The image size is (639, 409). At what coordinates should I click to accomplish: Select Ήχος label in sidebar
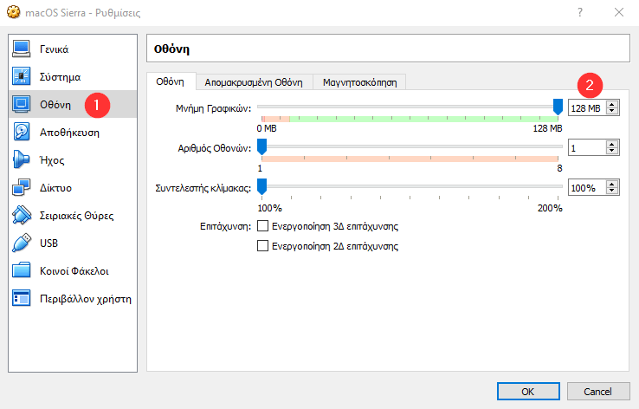tap(52, 160)
